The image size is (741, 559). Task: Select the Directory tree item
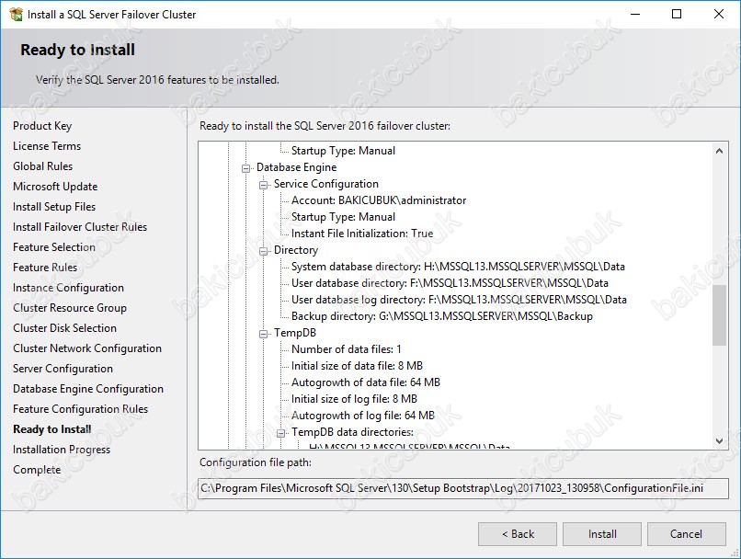point(296,250)
